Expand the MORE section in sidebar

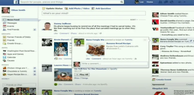pos(5,79)
